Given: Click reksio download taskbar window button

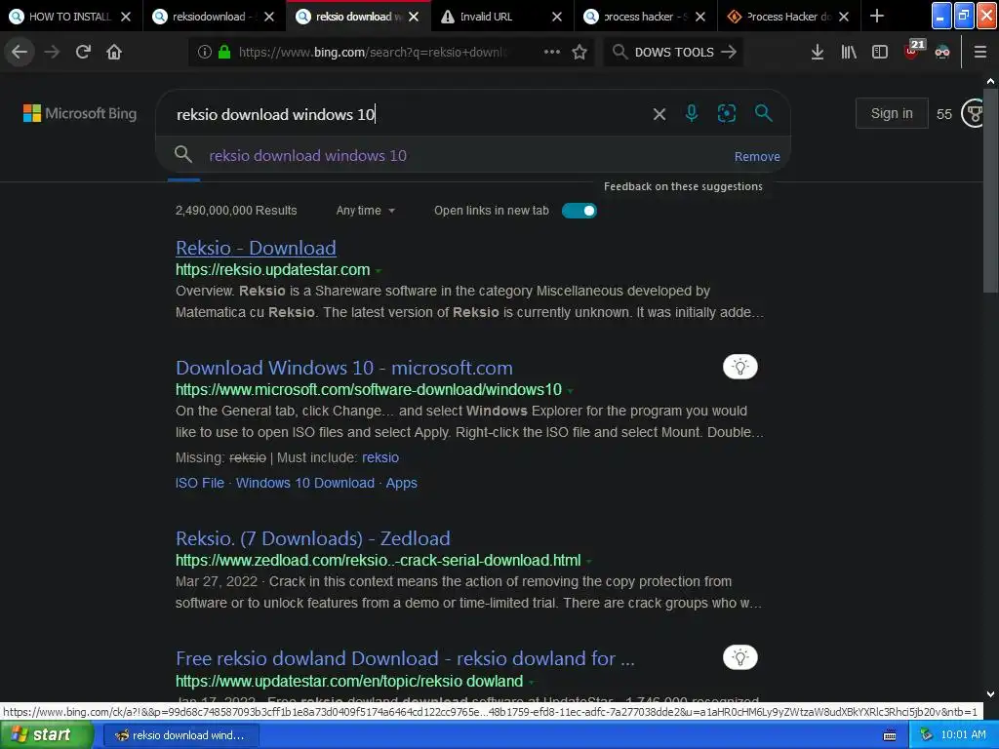Looking at the screenshot, I should (180, 735).
